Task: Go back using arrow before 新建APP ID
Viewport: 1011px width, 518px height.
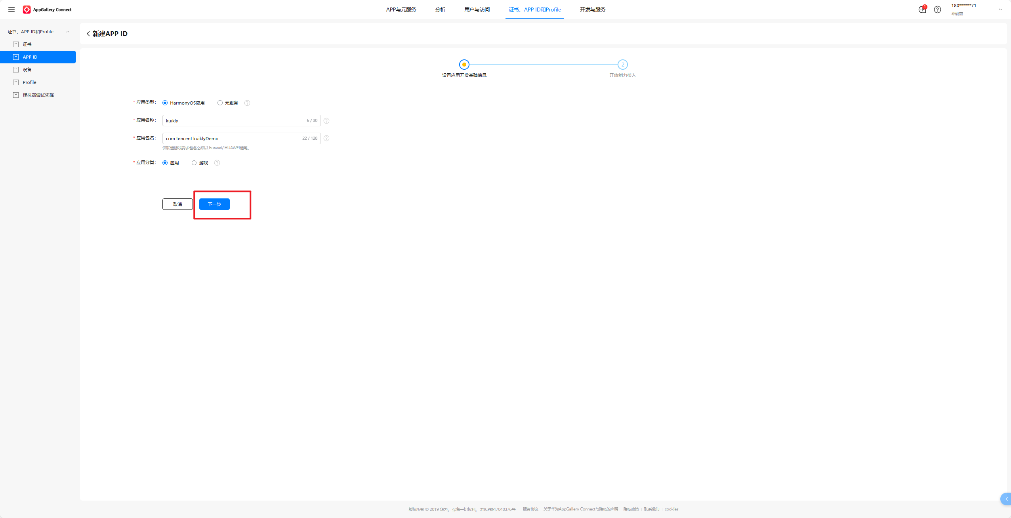Action: coord(88,34)
